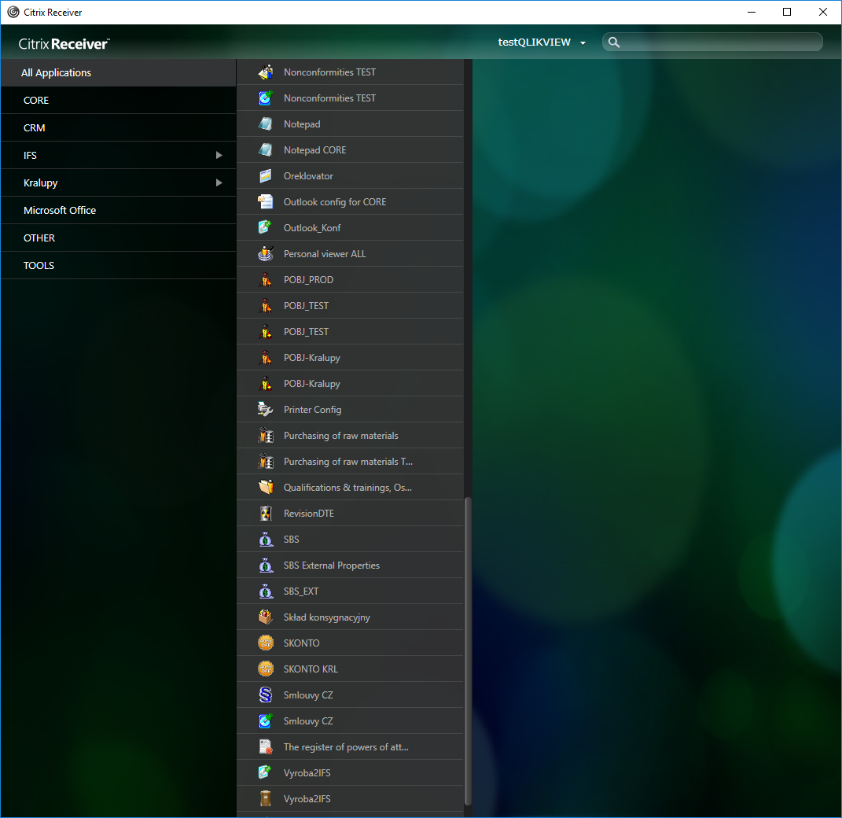Image resolution: width=842 pixels, height=818 pixels.
Task: Click the SBS External Properties icon
Action: click(265, 565)
